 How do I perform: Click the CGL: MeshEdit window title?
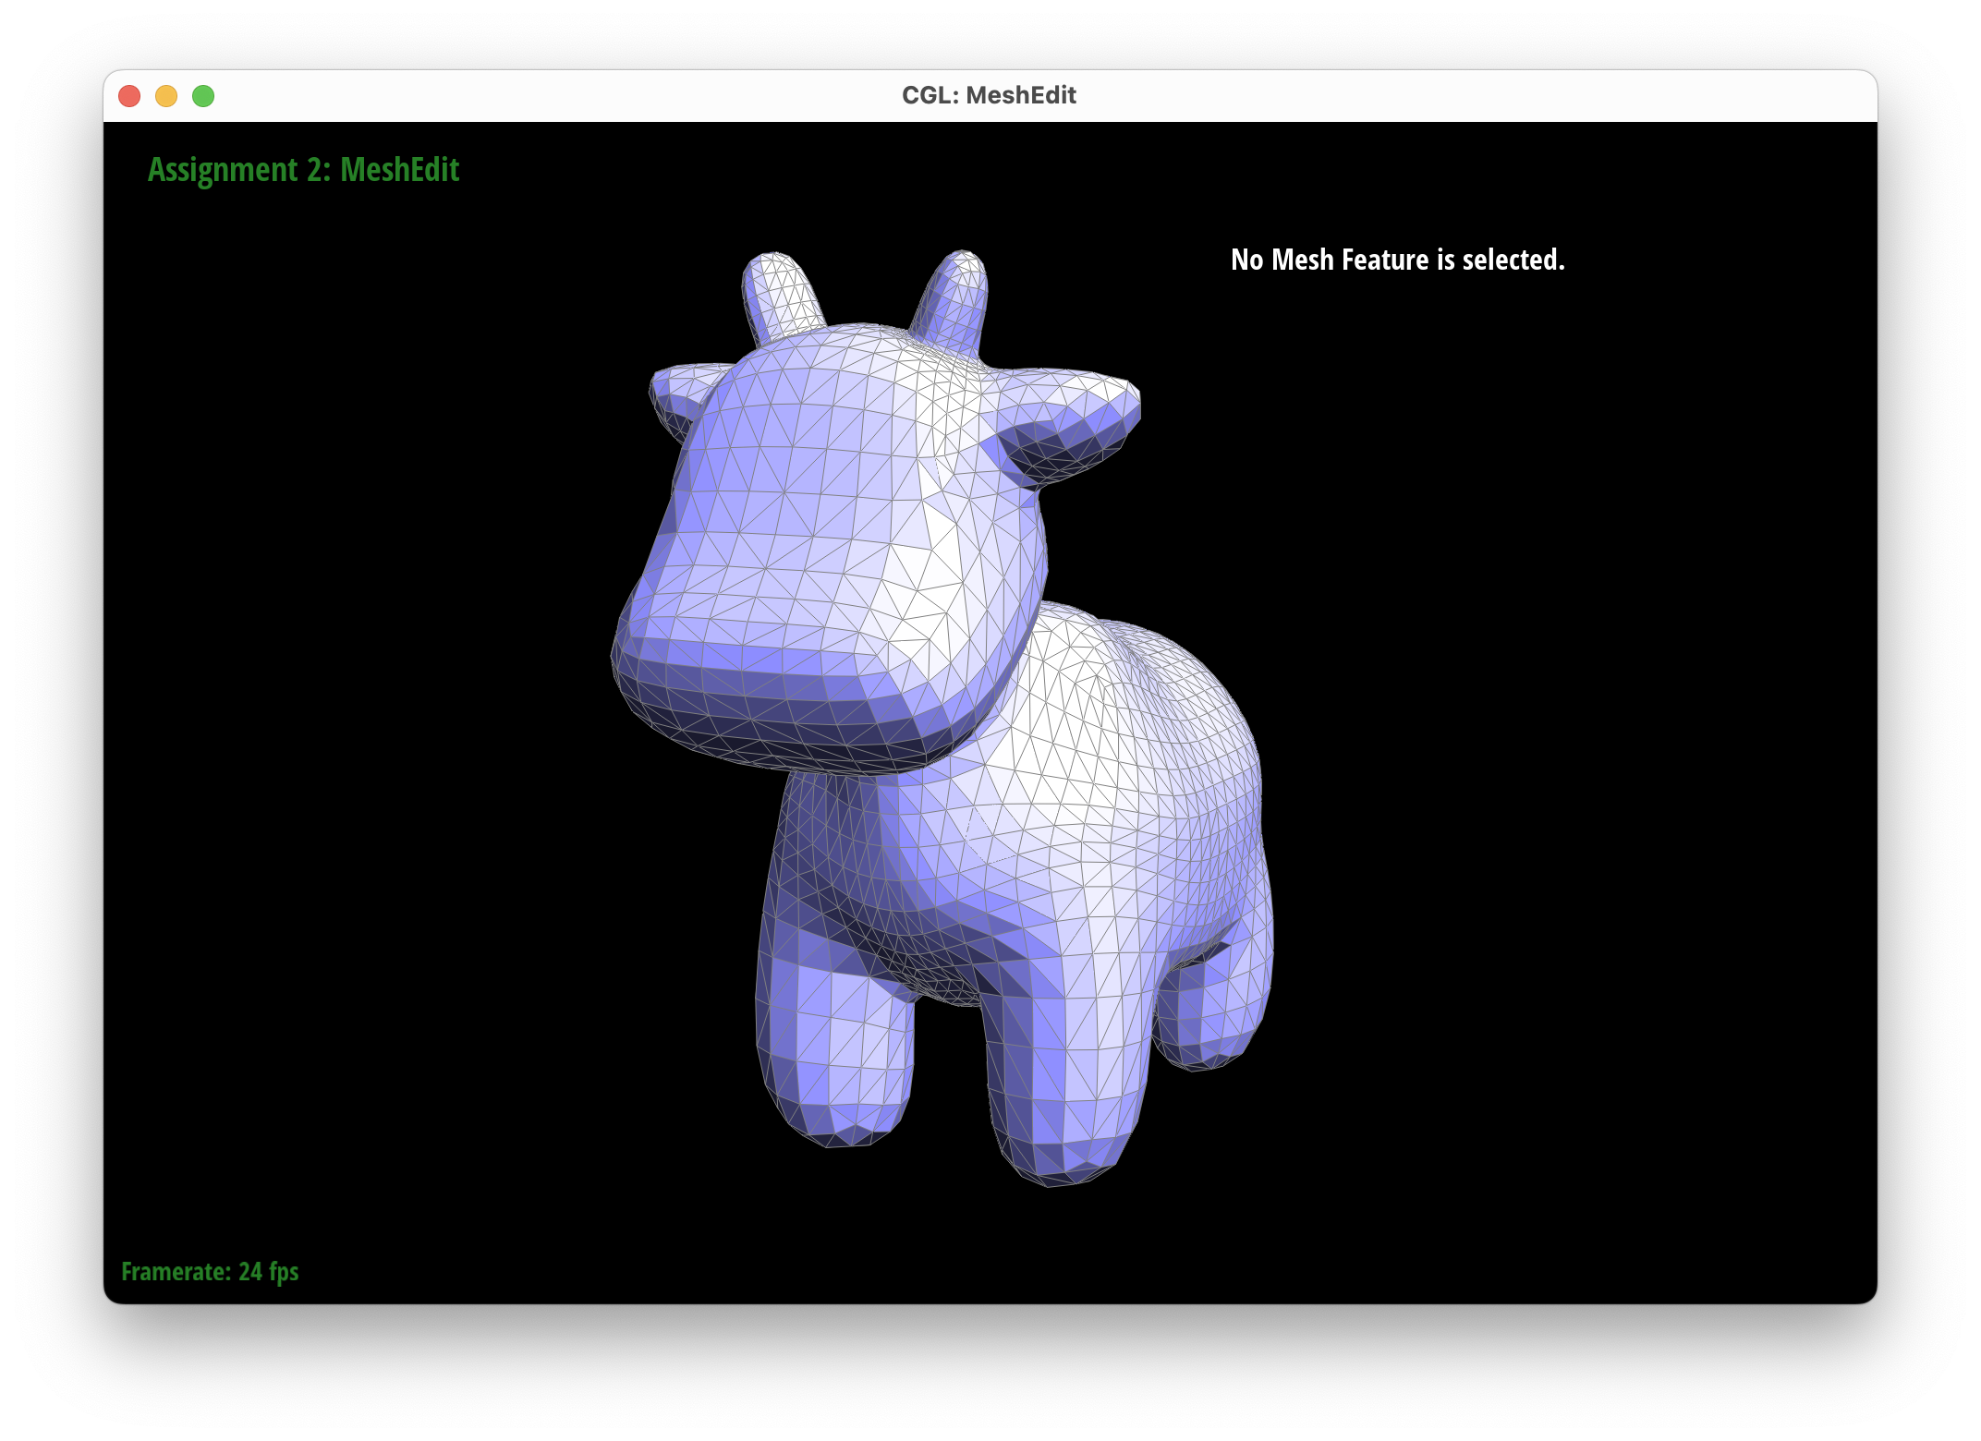coord(989,95)
